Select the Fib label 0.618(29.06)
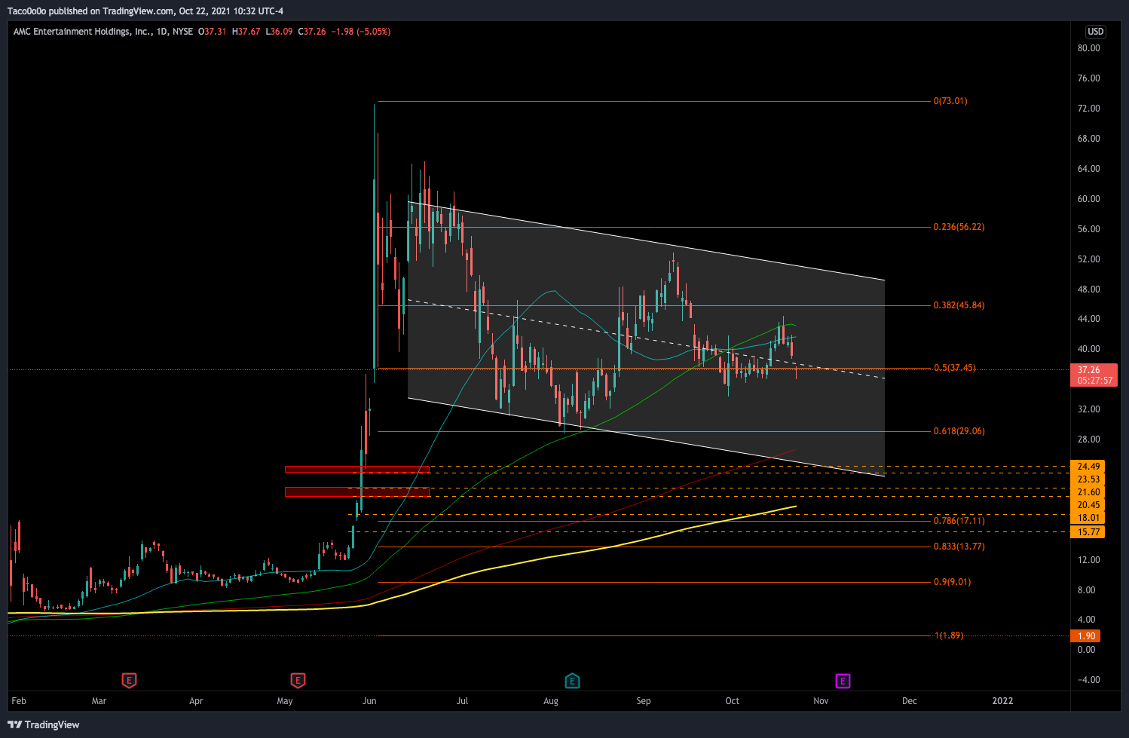Screen dimensions: 1129x738 coord(959,431)
